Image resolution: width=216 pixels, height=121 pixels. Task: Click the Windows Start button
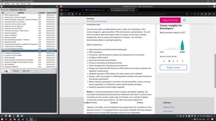[2, 119]
